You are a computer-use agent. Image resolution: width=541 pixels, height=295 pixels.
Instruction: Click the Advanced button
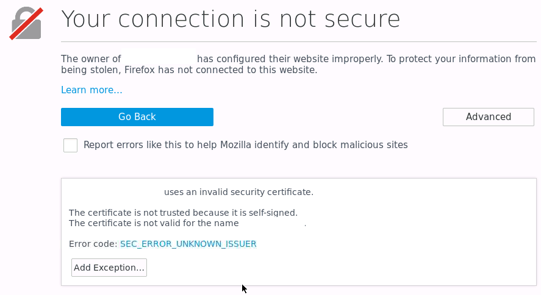488,117
